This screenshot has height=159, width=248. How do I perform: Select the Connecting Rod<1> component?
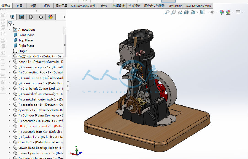tap(38, 72)
